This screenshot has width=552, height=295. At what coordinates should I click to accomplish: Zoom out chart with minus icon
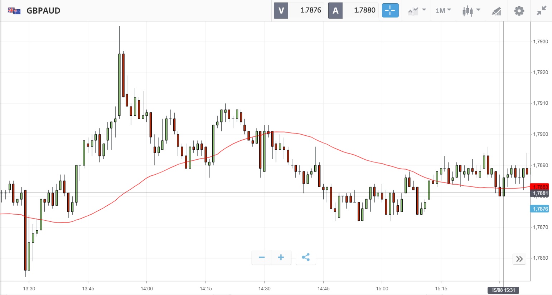(x=262, y=257)
